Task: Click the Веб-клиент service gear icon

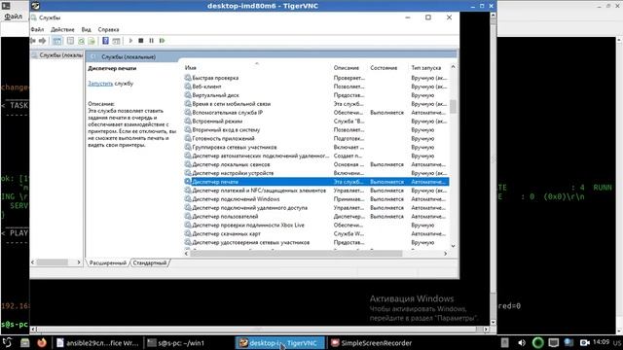Action: pos(188,87)
